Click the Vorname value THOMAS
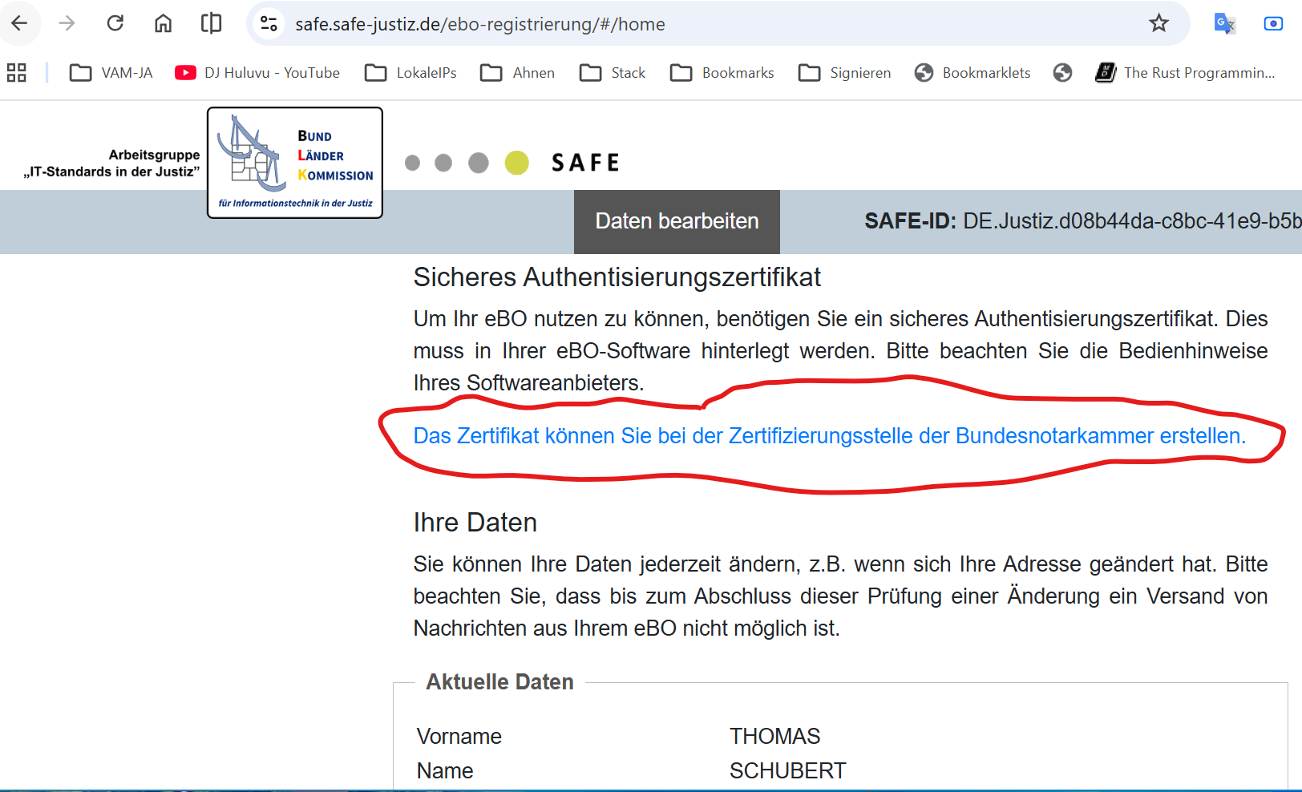The height and width of the screenshot is (792, 1302). [775, 737]
